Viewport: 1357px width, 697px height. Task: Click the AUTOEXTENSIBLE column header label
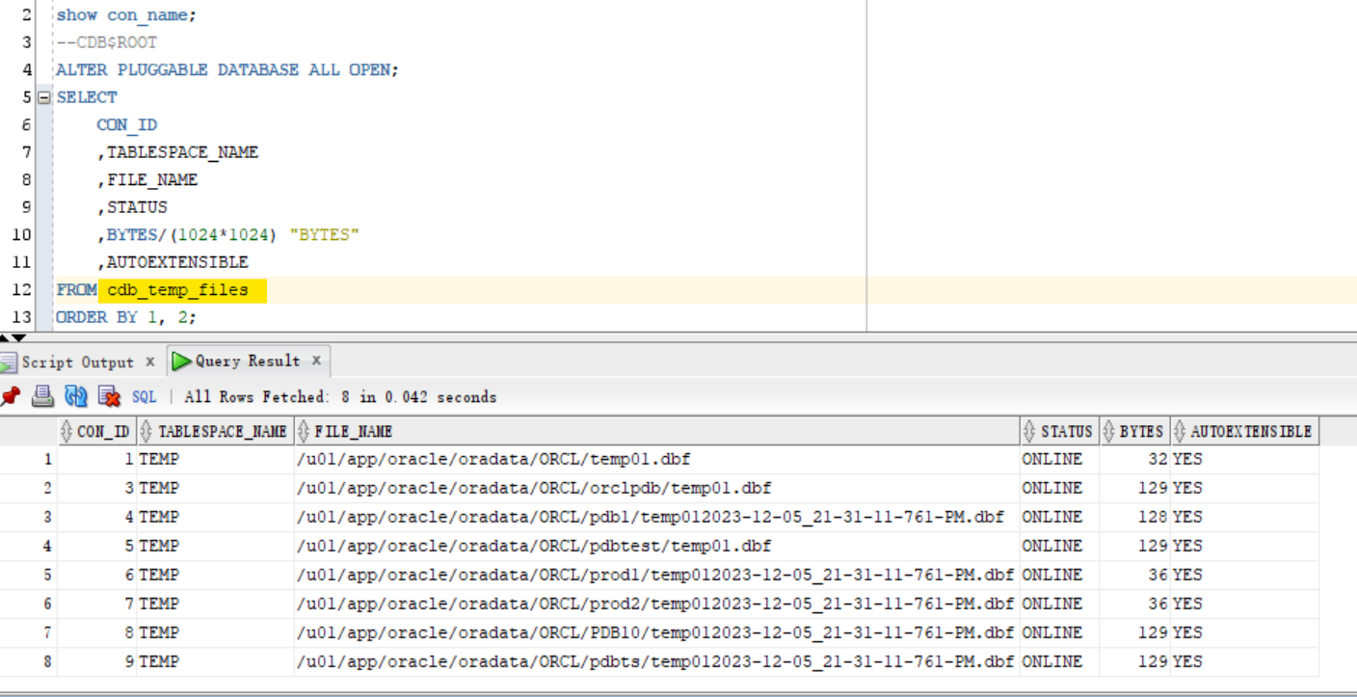tap(1251, 431)
